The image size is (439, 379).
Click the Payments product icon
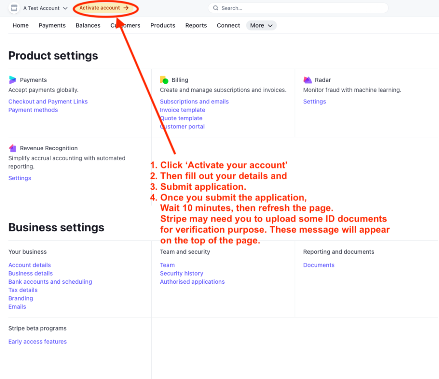tap(12, 80)
